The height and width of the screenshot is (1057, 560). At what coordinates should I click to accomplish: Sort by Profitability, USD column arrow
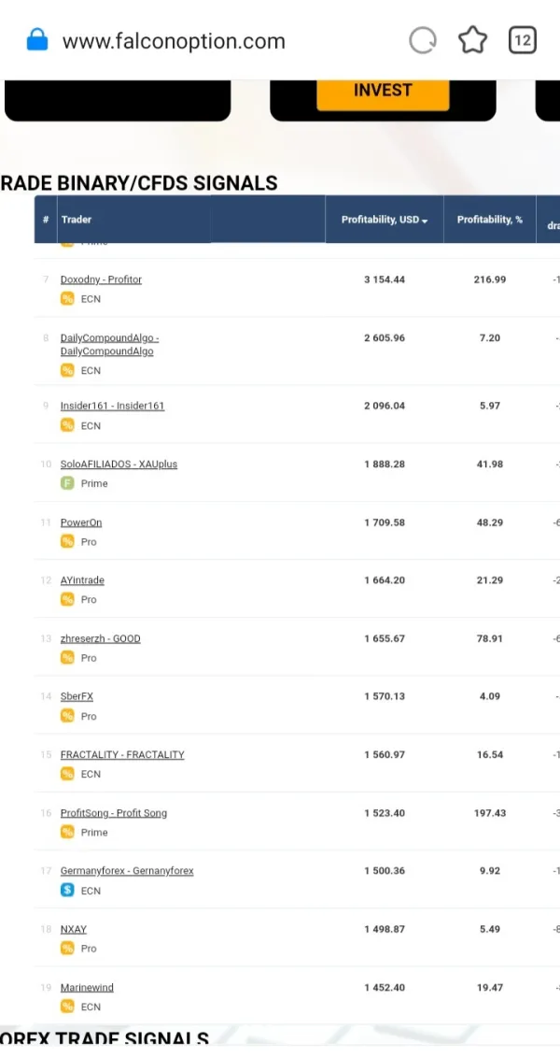coord(425,221)
